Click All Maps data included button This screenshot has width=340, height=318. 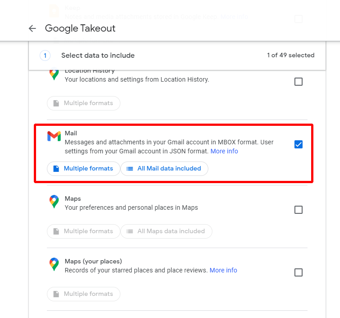pos(166,231)
